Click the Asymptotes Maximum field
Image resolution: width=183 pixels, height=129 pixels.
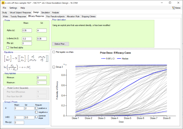[42, 82]
